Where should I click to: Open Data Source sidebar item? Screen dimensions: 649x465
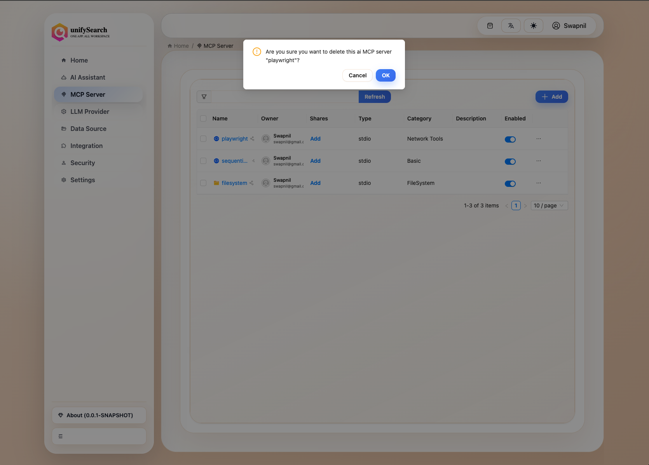pos(88,129)
